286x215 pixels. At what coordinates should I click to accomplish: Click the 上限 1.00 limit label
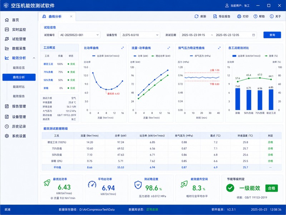(214, 70)
